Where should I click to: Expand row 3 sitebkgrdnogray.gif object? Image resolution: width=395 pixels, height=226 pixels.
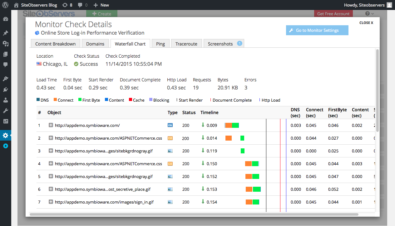tap(51, 151)
